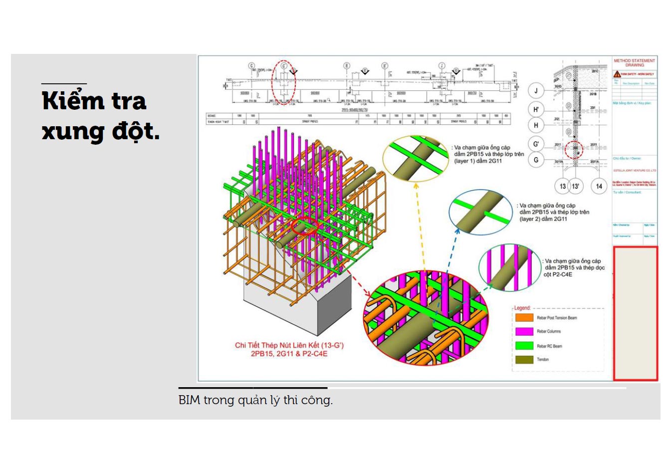Click the empty red-bordered box in title block
Screen dimensions: 671x474
[x=635, y=313]
